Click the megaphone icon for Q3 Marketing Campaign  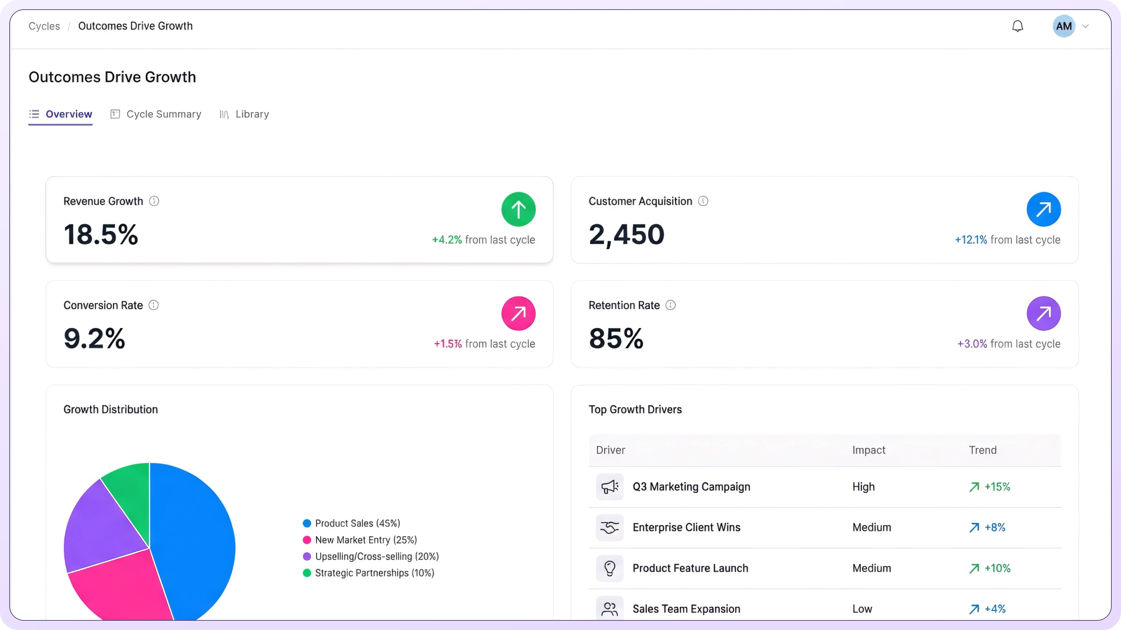(610, 487)
